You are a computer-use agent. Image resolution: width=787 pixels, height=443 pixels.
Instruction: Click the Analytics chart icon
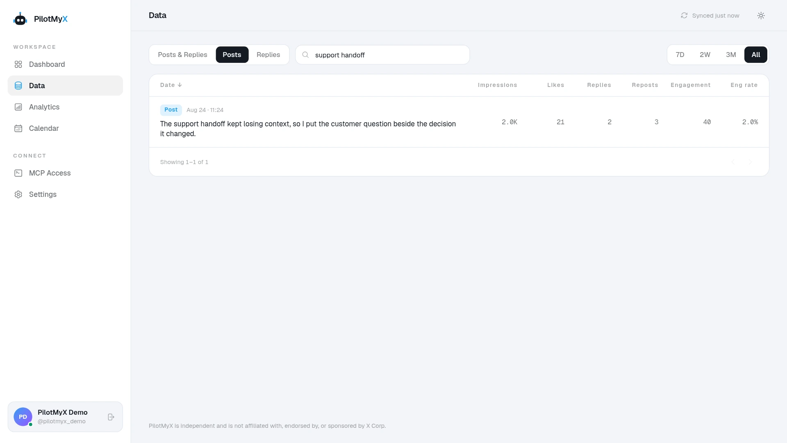coord(18,107)
